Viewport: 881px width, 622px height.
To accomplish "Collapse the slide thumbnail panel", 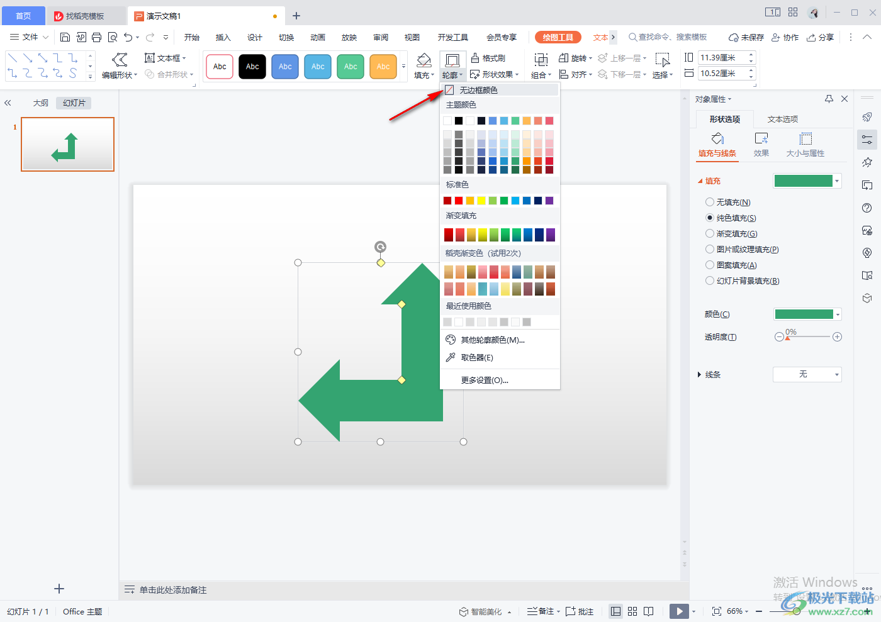I will click(8, 103).
